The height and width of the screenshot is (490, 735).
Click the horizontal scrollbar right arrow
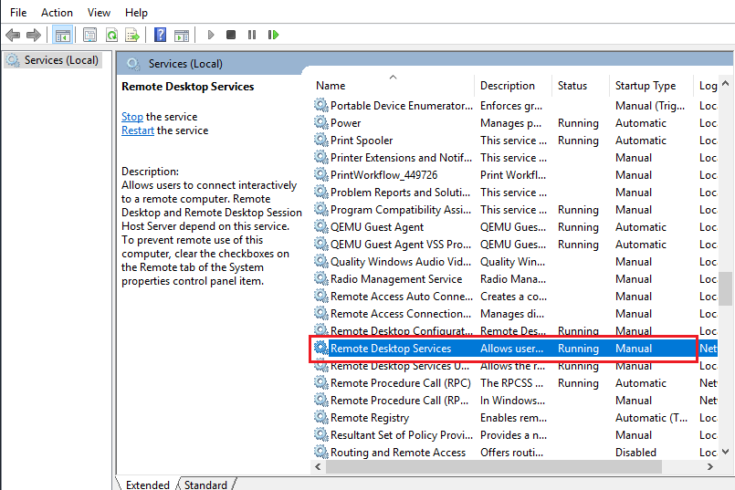click(x=709, y=466)
